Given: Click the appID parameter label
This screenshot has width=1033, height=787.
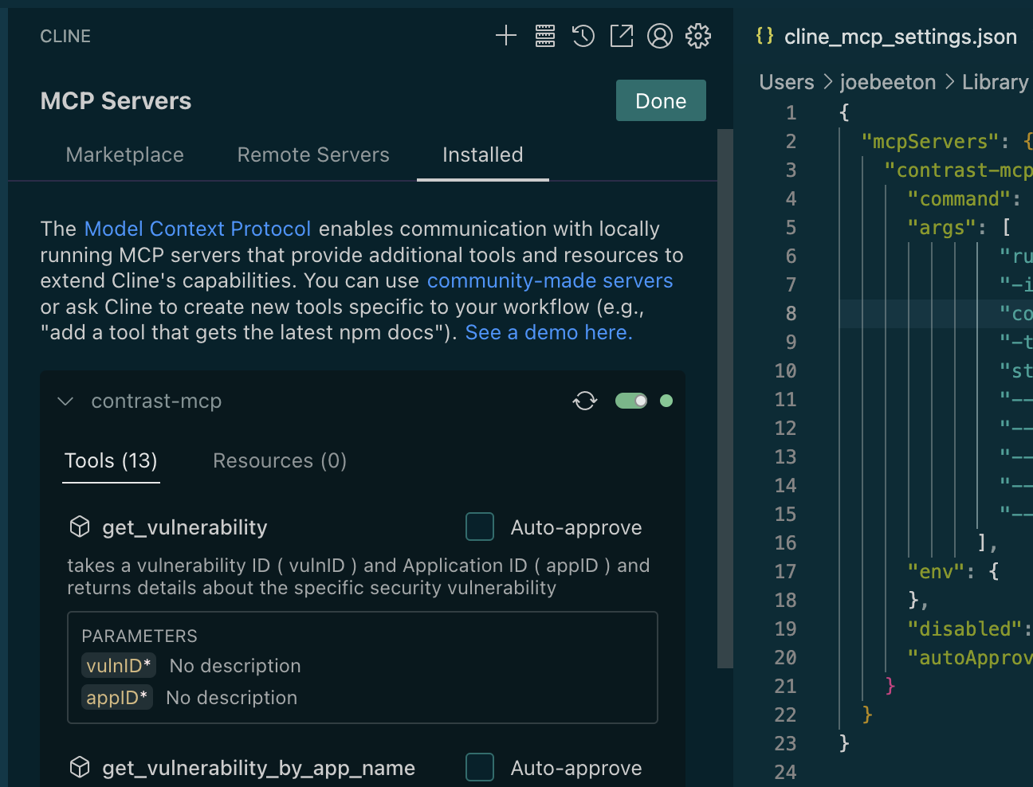Looking at the screenshot, I should point(117,698).
